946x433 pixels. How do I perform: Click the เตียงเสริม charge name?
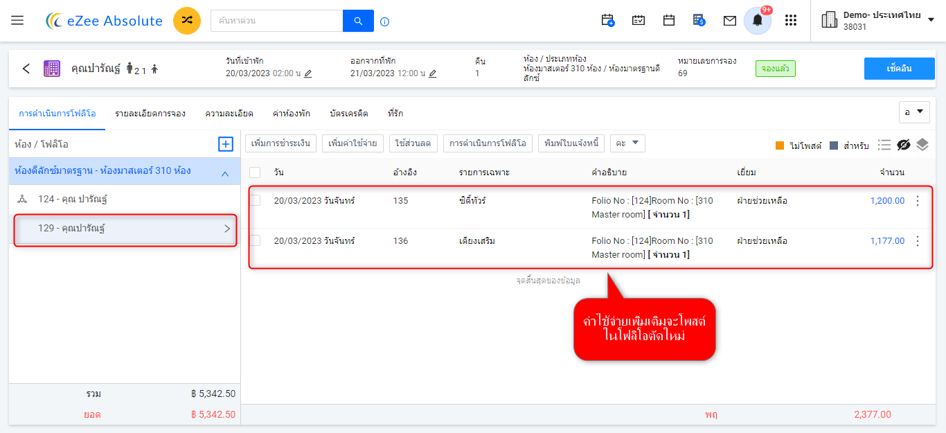coord(477,241)
